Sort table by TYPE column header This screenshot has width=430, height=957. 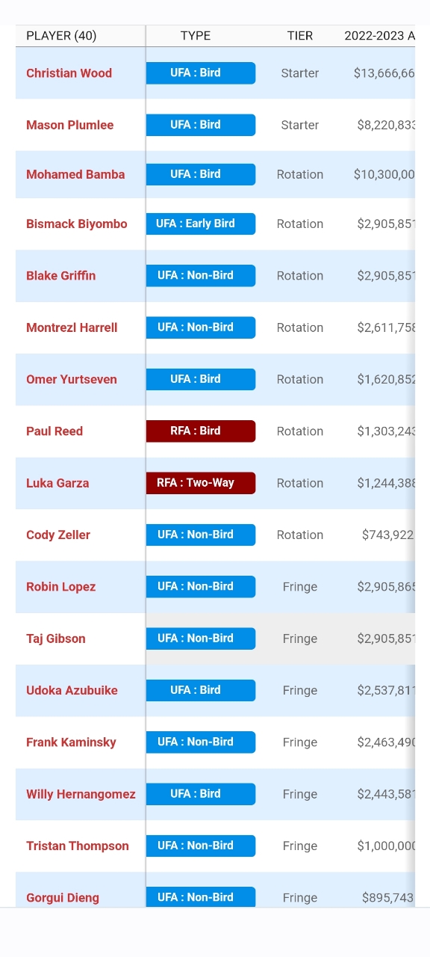(196, 36)
